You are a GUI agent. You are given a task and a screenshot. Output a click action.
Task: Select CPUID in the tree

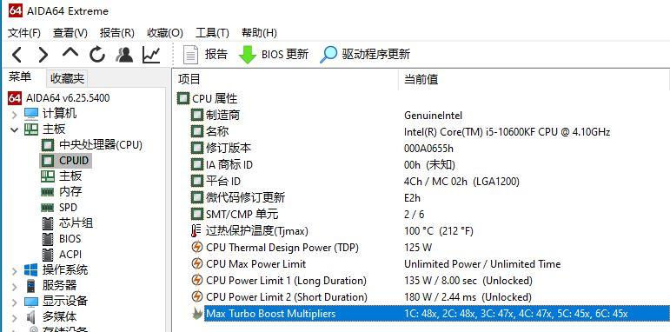pos(74,161)
